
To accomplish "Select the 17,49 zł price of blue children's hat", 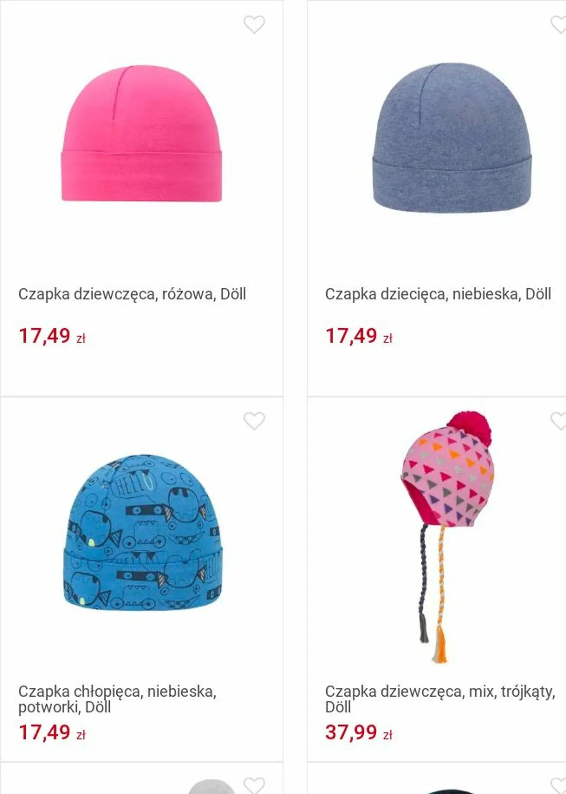I will [359, 336].
